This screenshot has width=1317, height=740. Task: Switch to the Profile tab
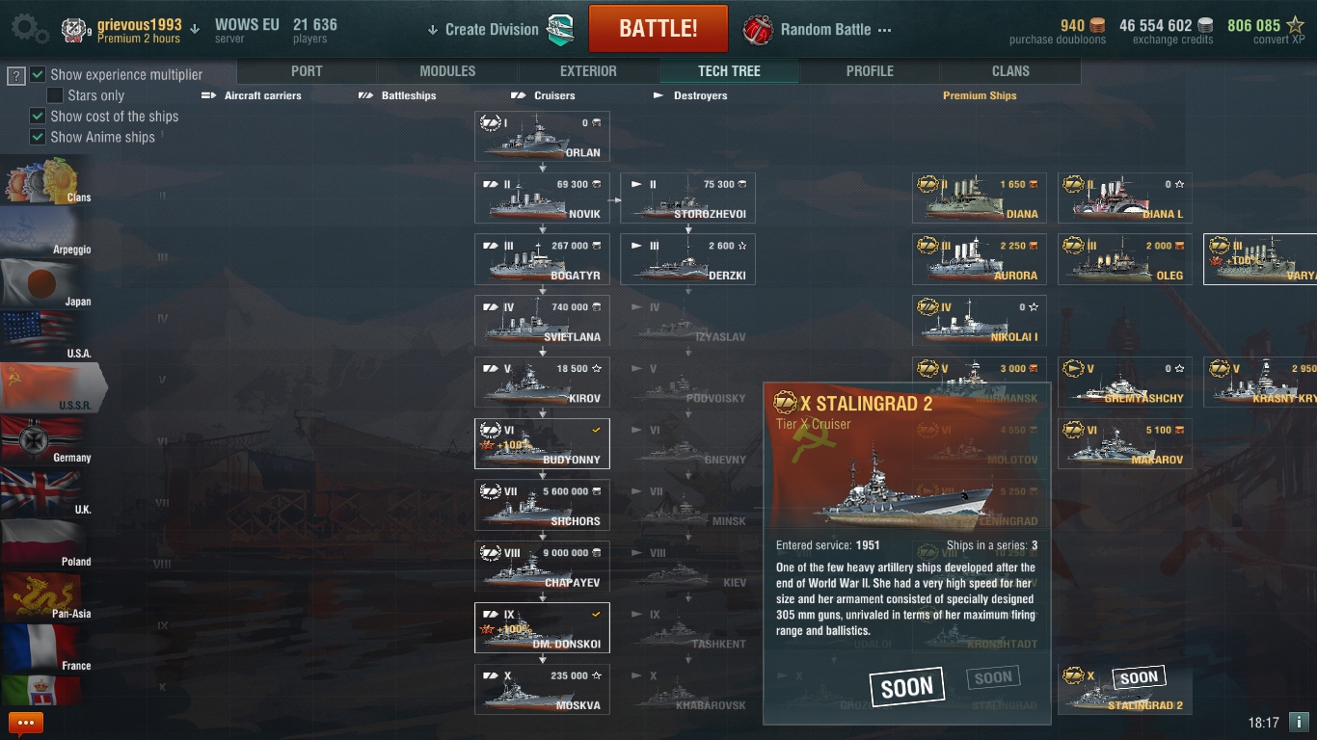pos(870,71)
